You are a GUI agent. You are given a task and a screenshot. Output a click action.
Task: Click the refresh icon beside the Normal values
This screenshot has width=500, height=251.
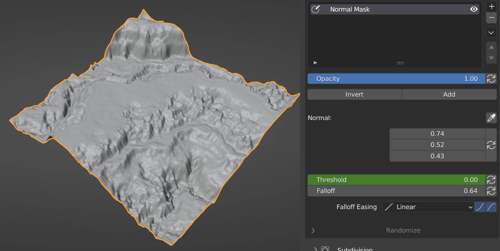(491, 145)
